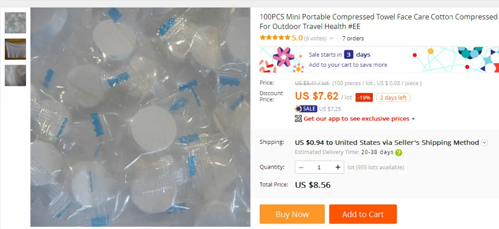Open the 'Get our app' link
499x229 pixels.
[x=356, y=119]
